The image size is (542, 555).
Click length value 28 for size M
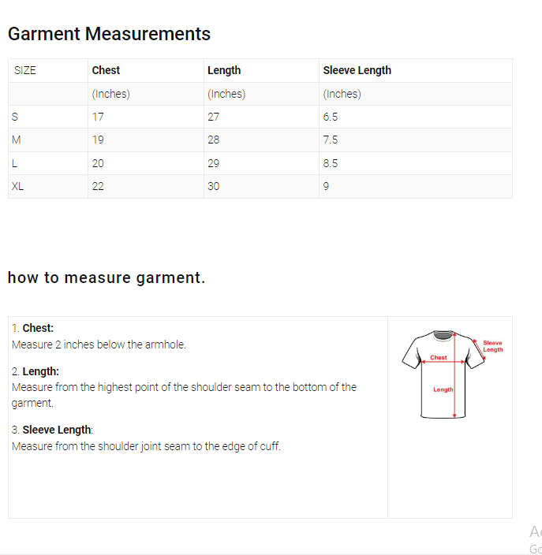214,140
